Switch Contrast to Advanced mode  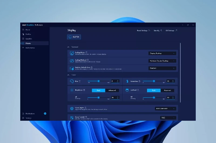tap(167, 90)
